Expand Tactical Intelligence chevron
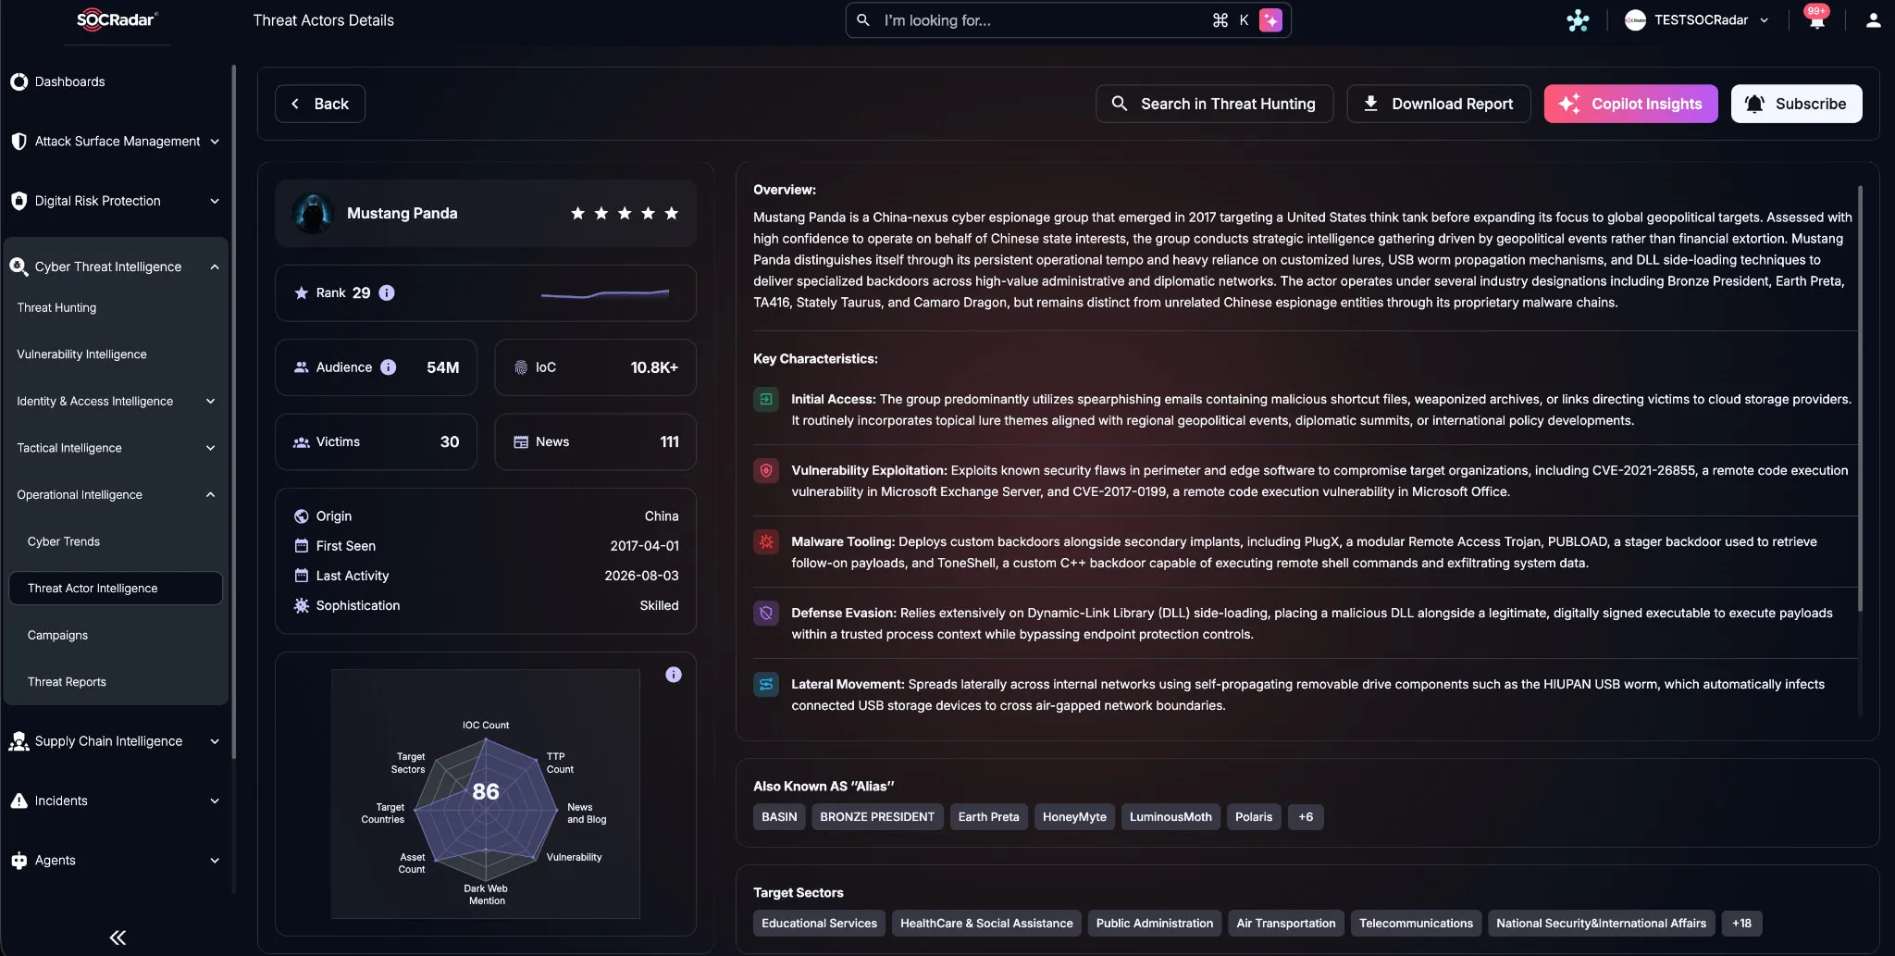 point(210,448)
